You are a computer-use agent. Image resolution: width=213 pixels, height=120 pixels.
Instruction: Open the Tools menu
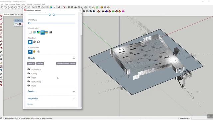[23, 4]
